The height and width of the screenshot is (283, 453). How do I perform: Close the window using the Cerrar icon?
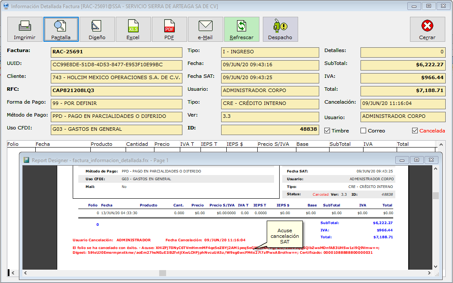coord(427,29)
